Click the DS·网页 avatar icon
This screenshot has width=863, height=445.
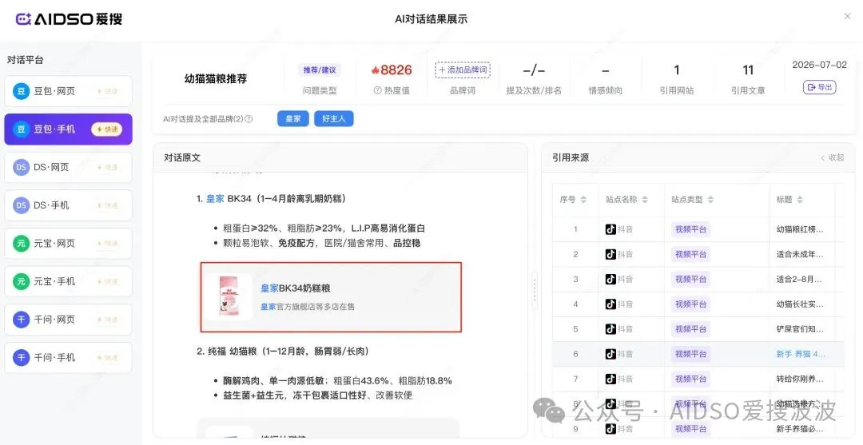click(x=21, y=167)
